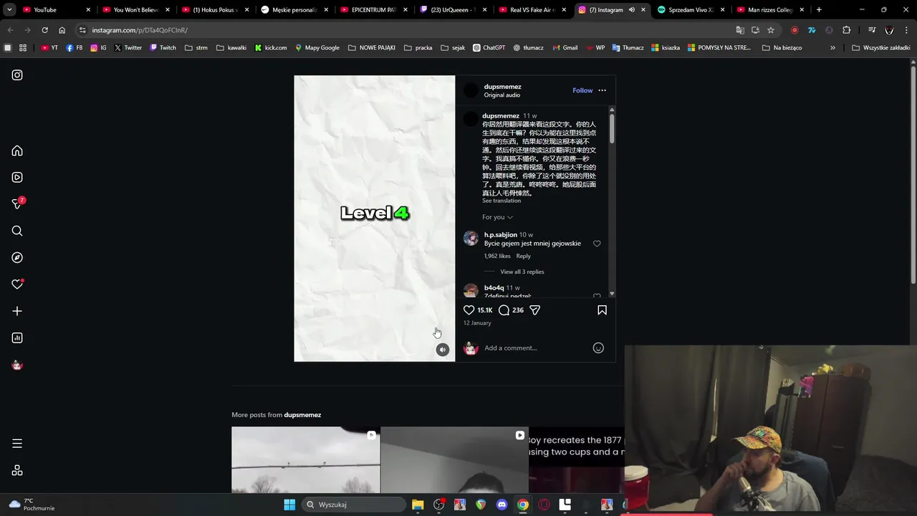
Task: Open the Windows Start menu
Action: 289,505
